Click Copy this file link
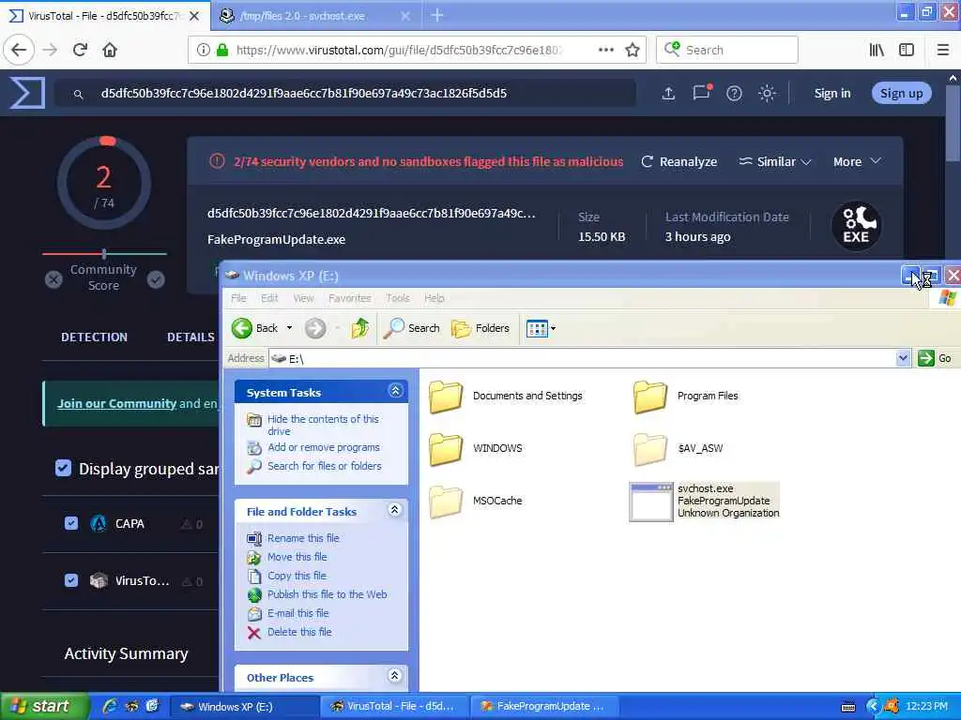961x720 pixels. 297,576
